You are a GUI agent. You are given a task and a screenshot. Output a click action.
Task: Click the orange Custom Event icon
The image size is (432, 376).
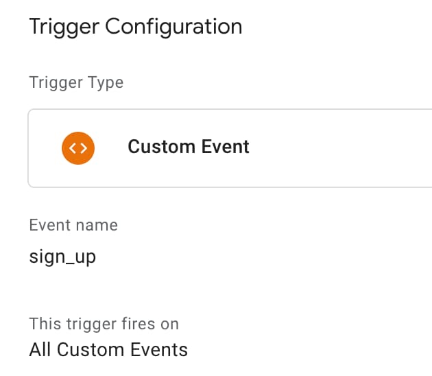(x=77, y=148)
